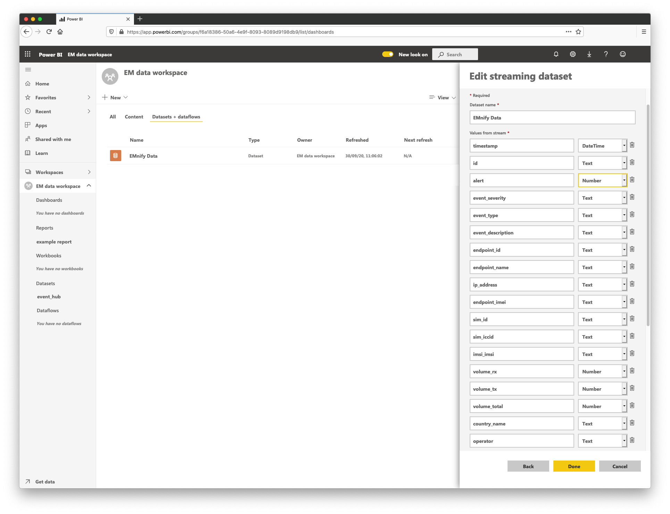Viewport: 670px width, 514px height.
Task: Click the EMnify Data dataset icon
Action: point(116,156)
